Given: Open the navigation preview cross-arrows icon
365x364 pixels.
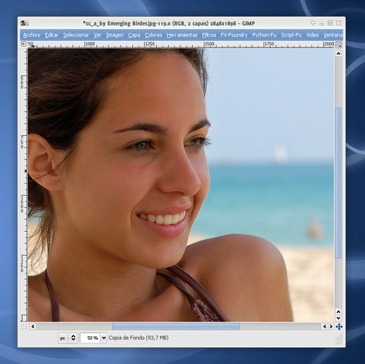Looking at the screenshot, I should tap(339, 327).
